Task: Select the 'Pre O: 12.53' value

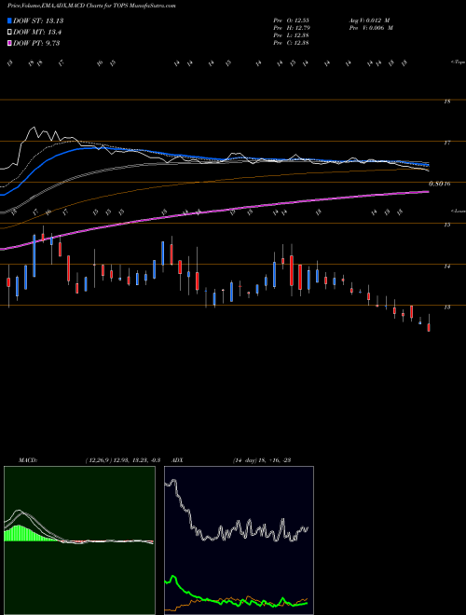Action: pyautogui.click(x=291, y=20)
